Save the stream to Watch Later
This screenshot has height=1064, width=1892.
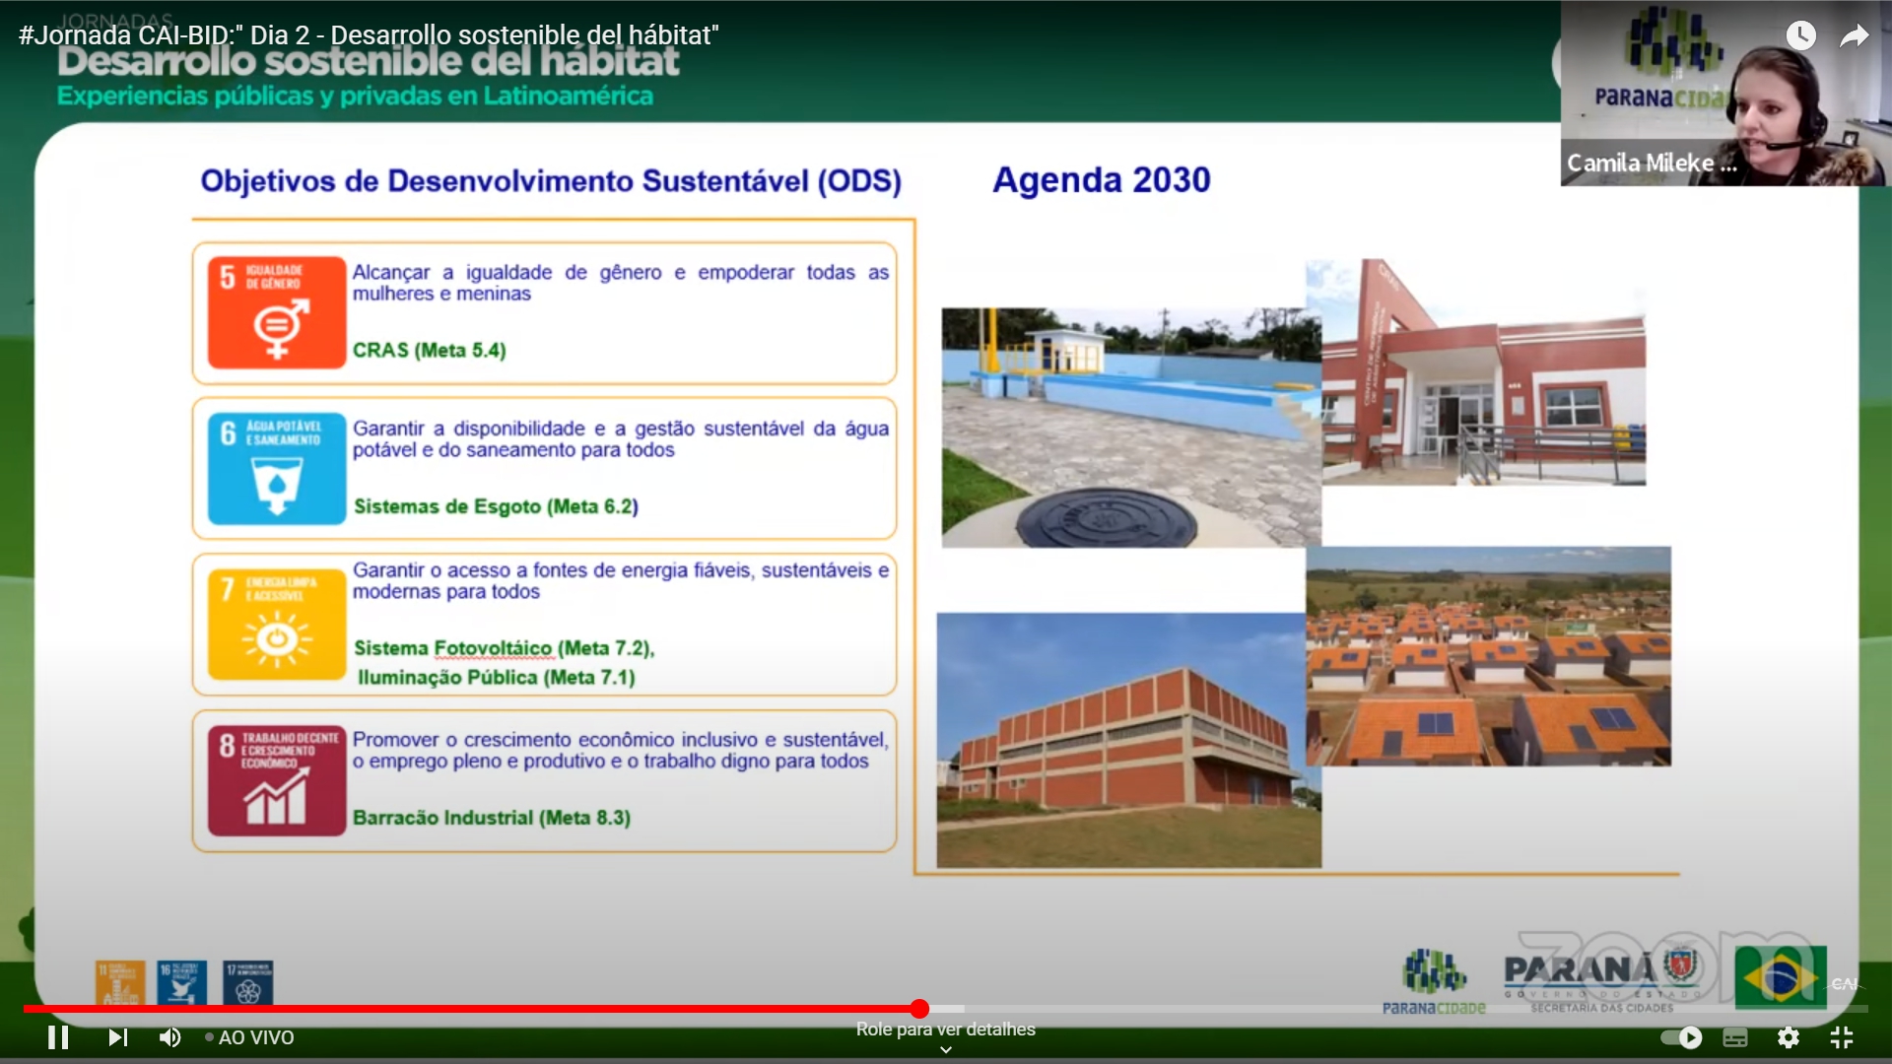point(1802,34)
